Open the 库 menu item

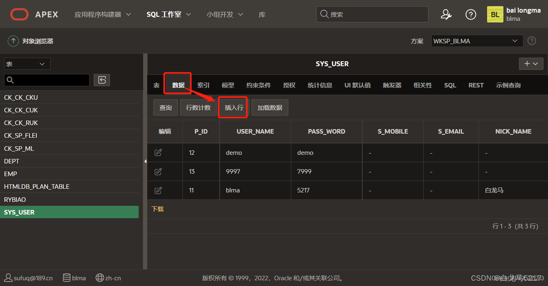pos(262,14)
